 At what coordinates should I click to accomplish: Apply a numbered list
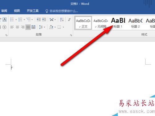coord(20,19)
